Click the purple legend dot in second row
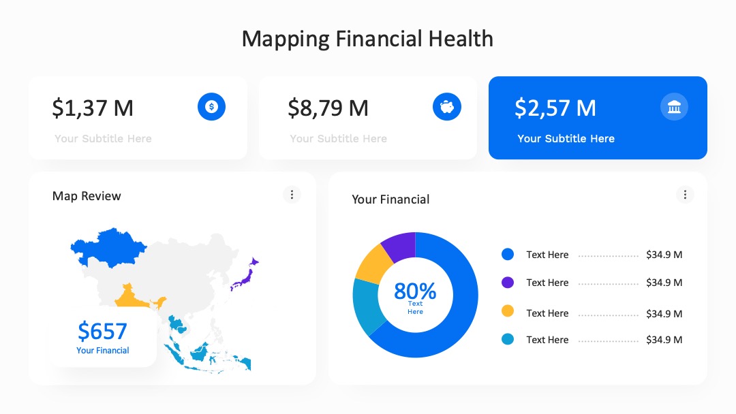This screenshot has height=414, width=736. 508,283
